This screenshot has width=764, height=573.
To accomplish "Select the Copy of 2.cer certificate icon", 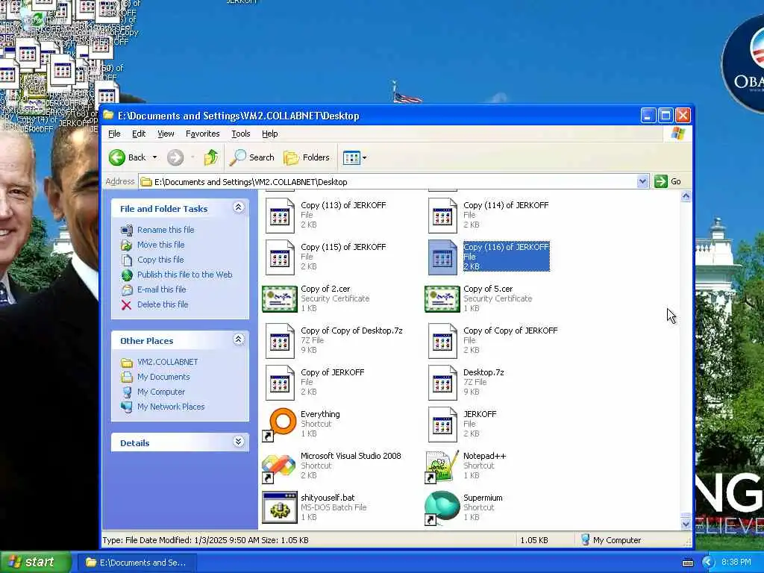I will [280, 298].
